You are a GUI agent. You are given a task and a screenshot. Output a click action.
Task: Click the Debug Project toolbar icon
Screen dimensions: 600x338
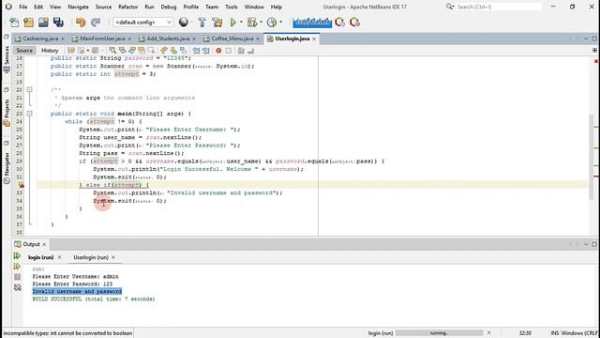pos(252,23)
